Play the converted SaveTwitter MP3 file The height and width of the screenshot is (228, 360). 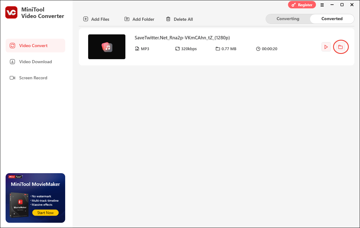tap(326, 47)
